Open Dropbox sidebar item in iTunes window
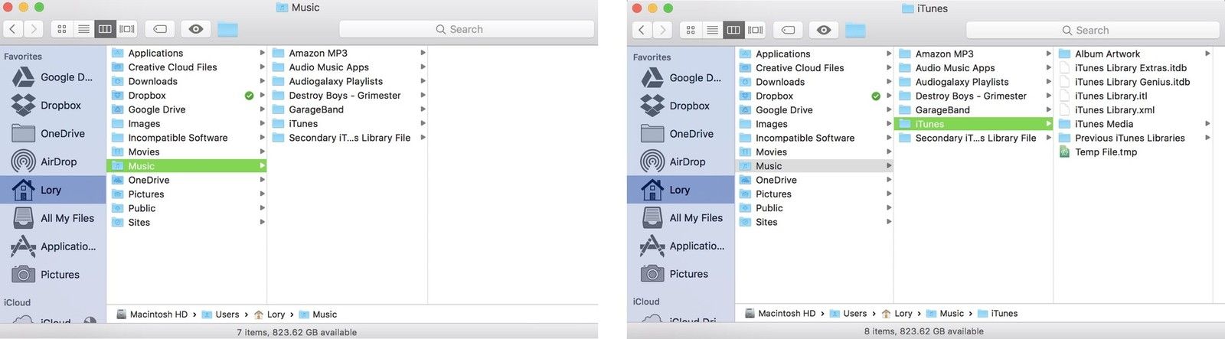The image size is (1225, 339). point(681,106)
